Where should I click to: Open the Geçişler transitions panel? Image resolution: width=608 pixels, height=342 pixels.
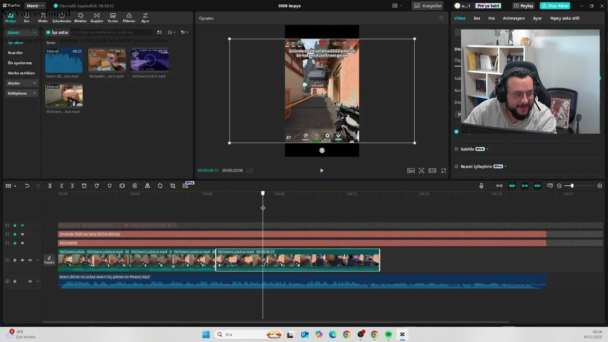pos(97,18)
